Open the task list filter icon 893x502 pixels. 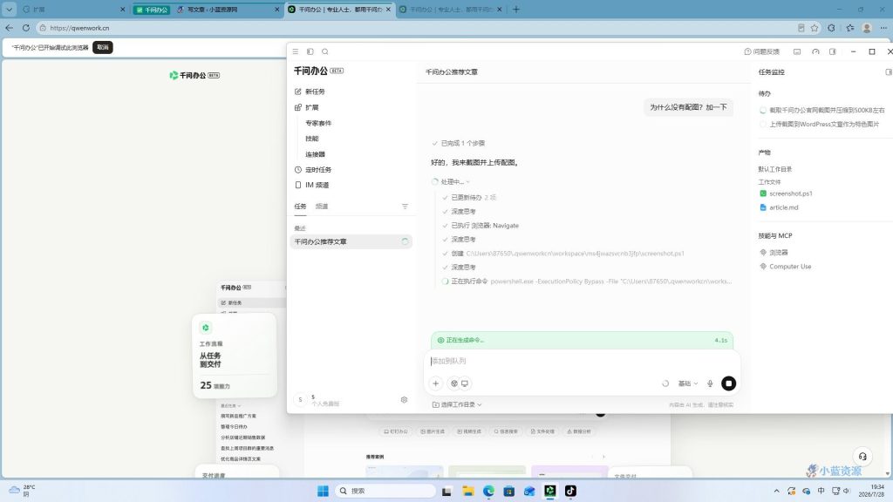405,207
